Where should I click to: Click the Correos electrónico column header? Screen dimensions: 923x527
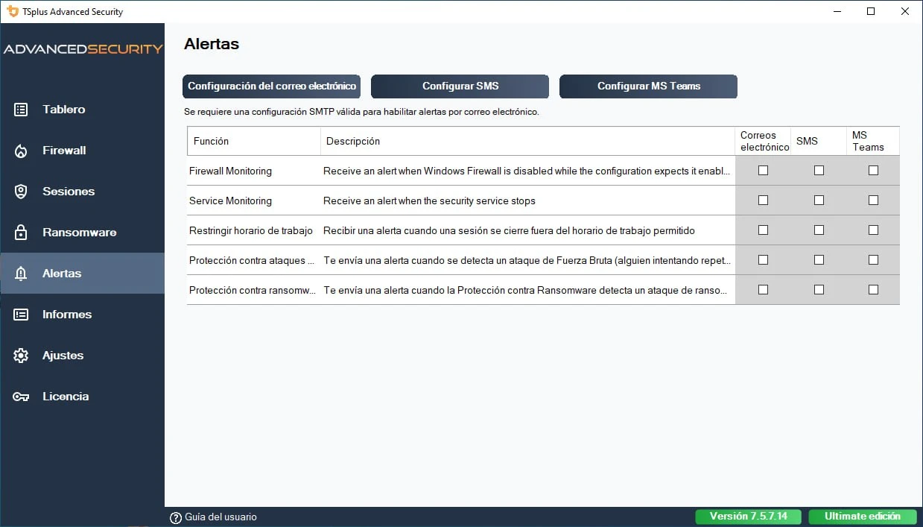click(x=763, y=141)
